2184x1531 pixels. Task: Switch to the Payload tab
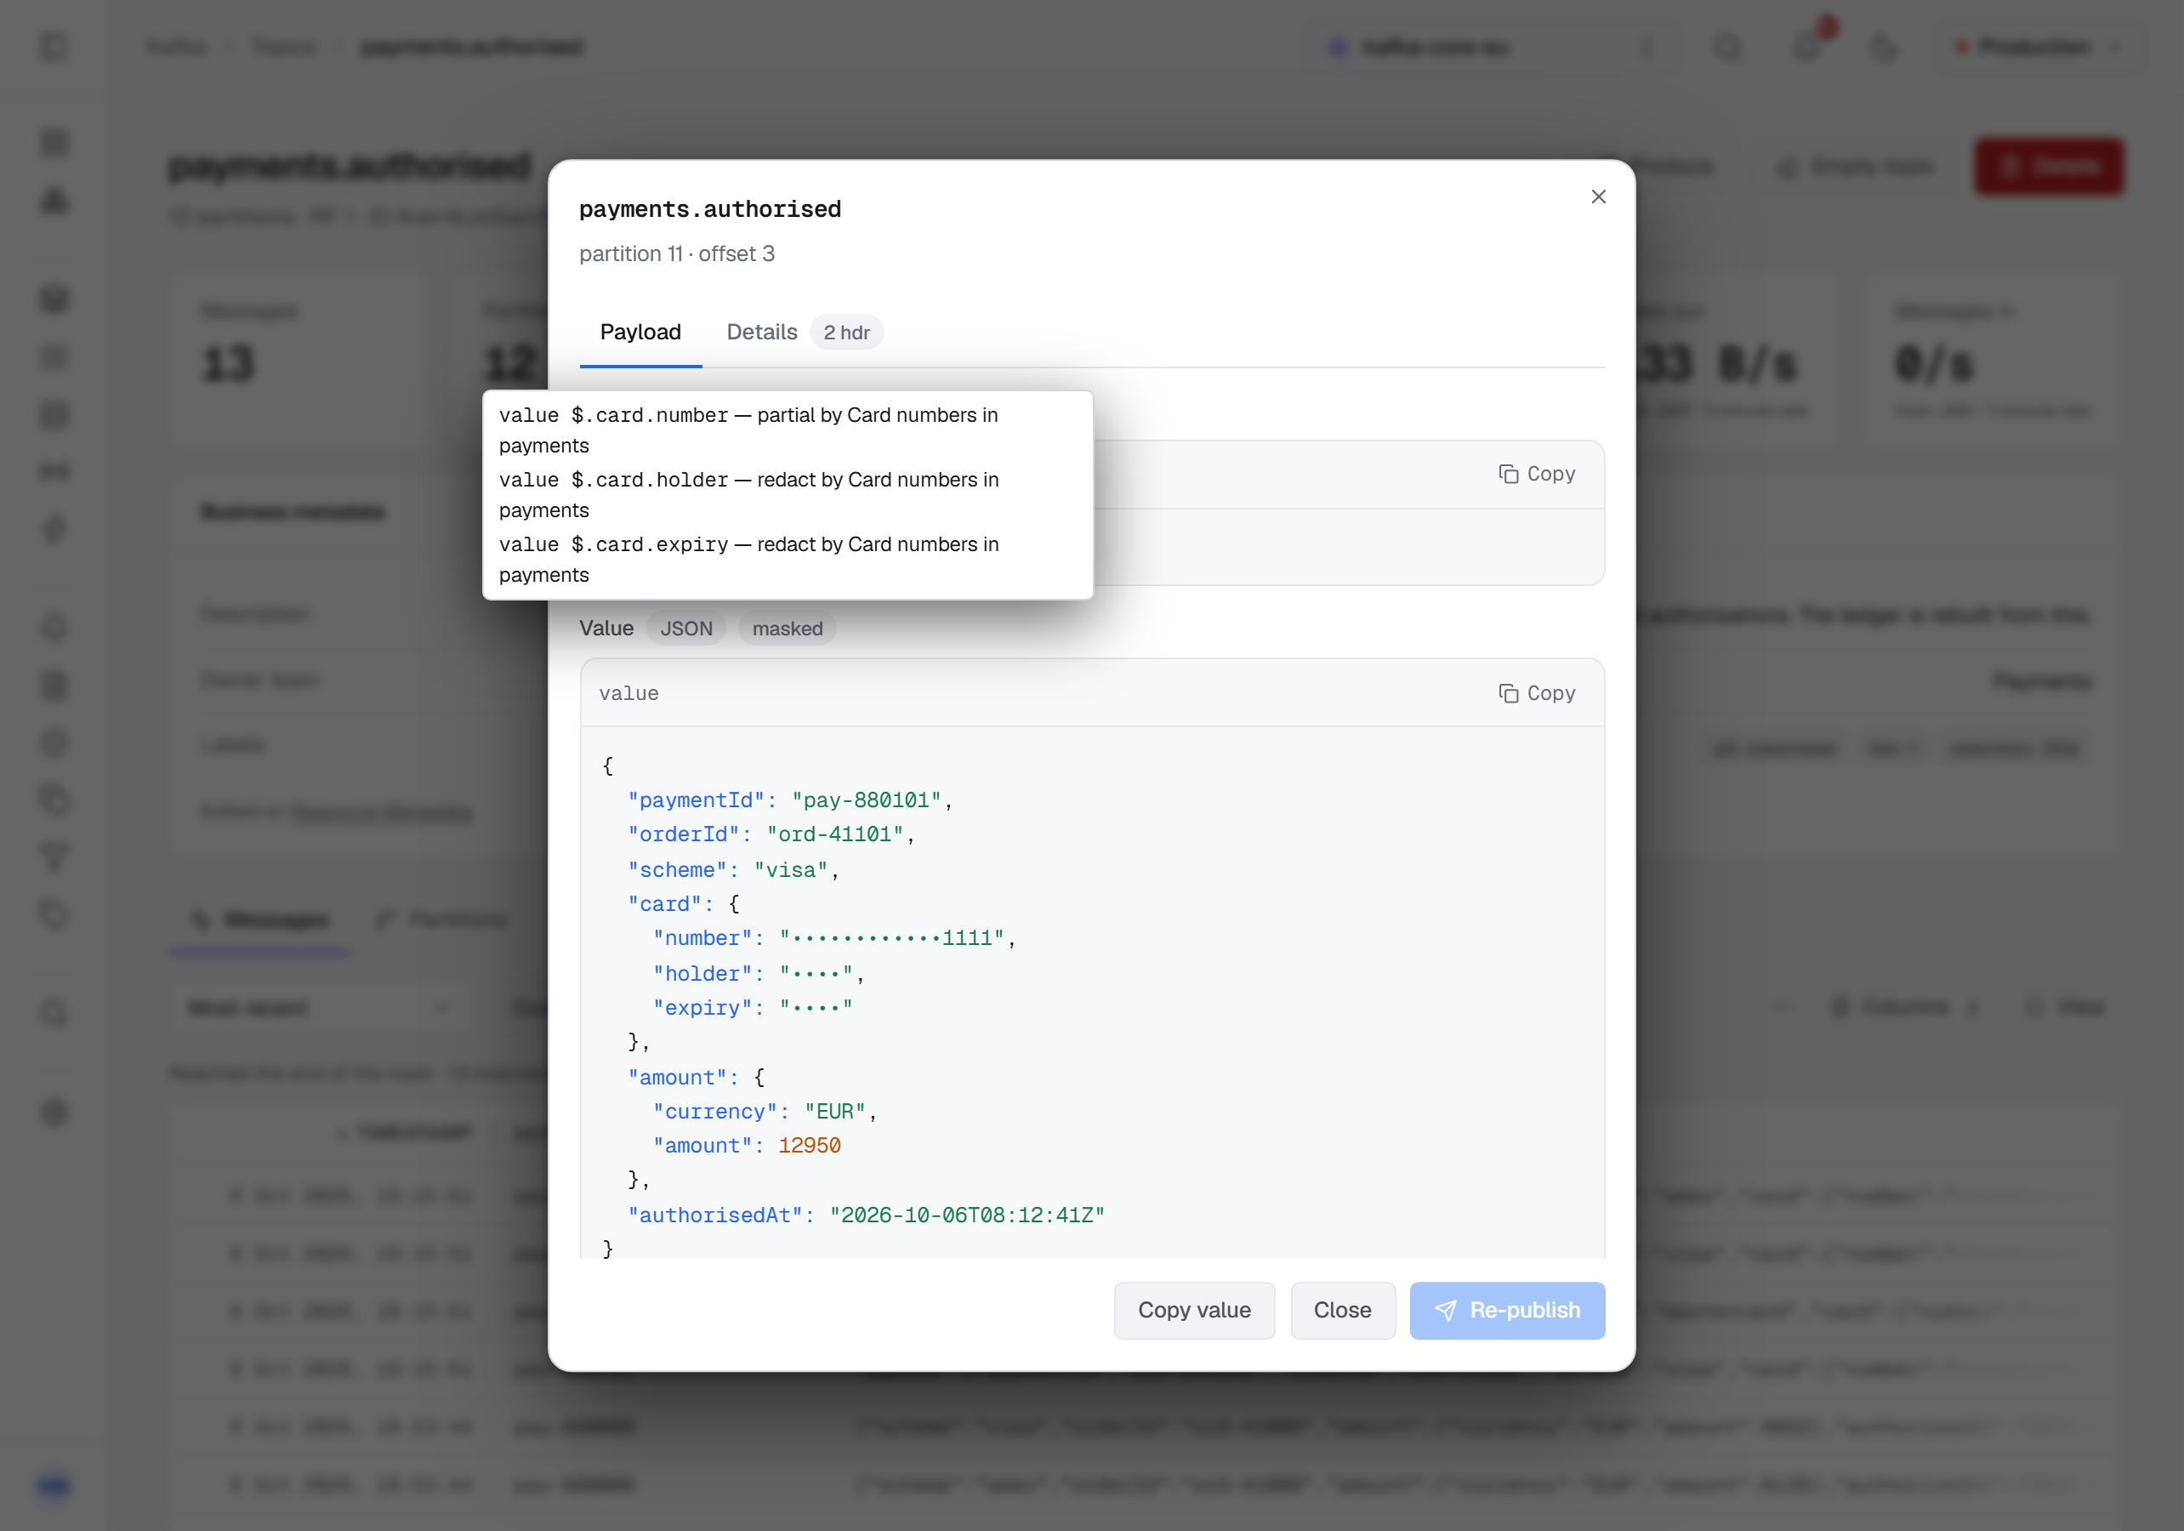point(640,332)
